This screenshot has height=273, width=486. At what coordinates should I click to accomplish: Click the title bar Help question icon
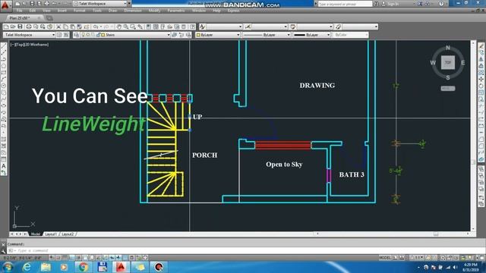(441, 4)
